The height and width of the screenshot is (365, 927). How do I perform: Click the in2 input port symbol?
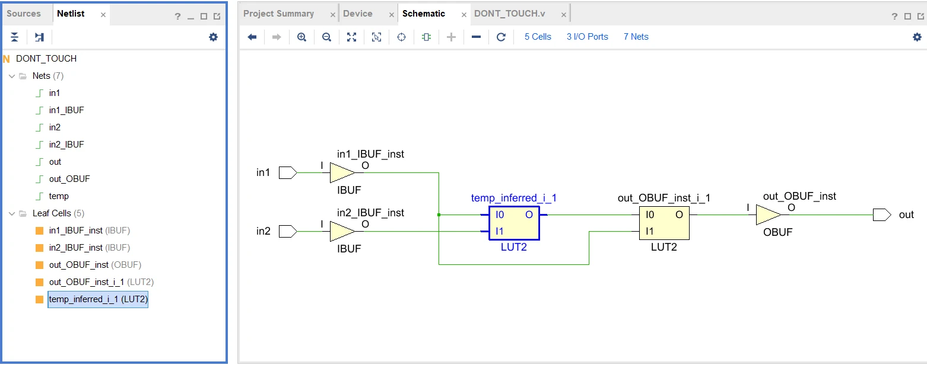click(x=287, y=231)
